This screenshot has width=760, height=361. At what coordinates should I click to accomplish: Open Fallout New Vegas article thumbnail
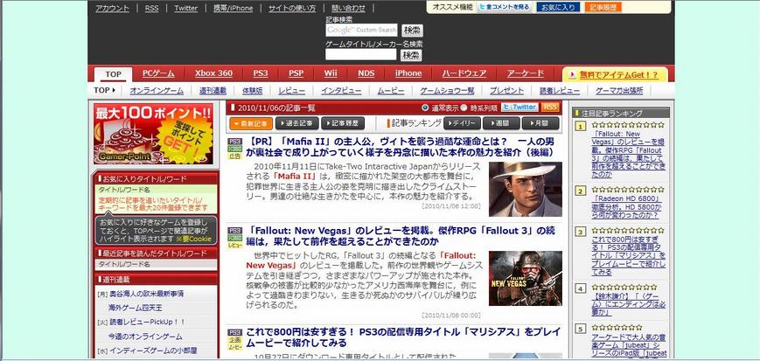pos(526,278)
